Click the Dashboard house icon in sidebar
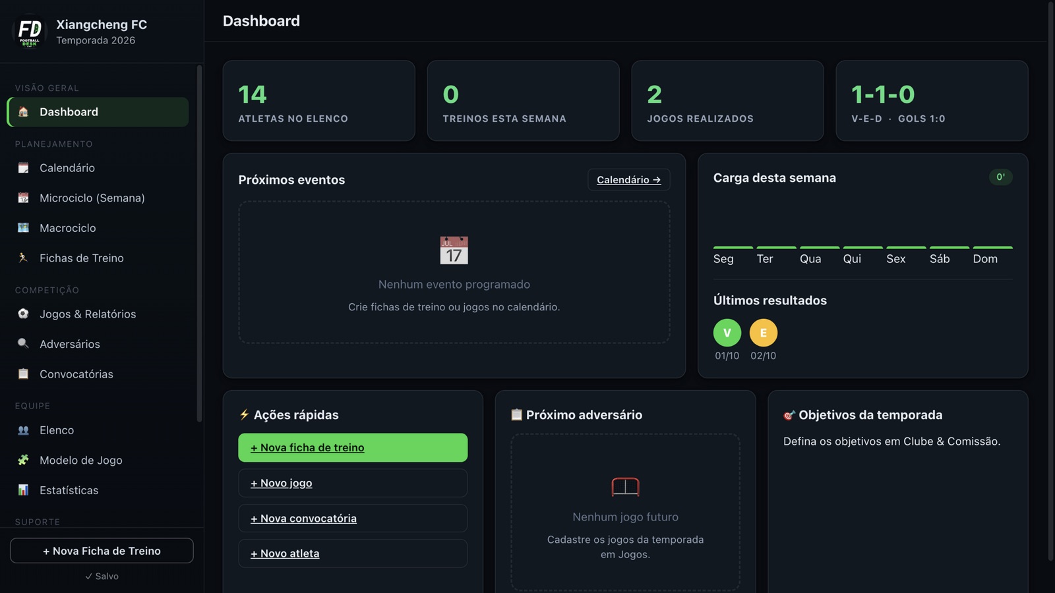This screenshot has height=593, width=1055. click(x=23, y=112)
